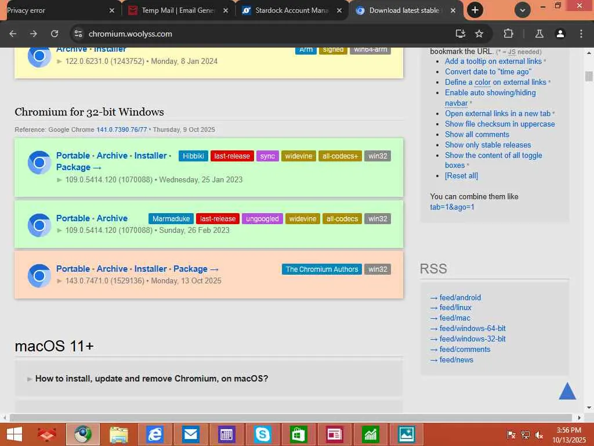Click Chromium icon on the Arm row
This screenshot has width=594, height=446.
tap(39, 57)
